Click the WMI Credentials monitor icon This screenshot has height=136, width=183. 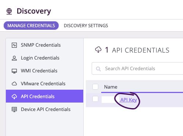[x=14, y=71]
